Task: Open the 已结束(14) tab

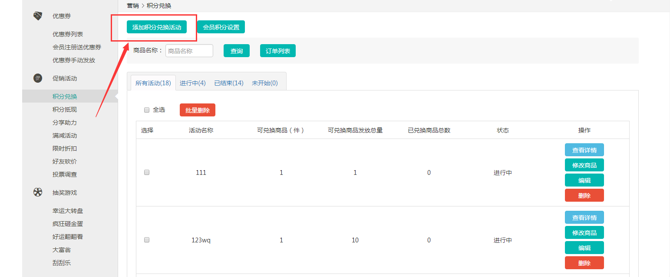Action: tap(228, 83)
